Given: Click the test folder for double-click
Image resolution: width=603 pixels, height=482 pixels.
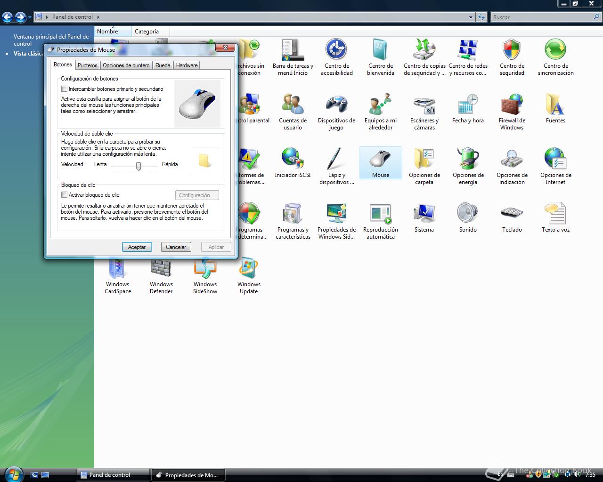Looking at the screenshot, I should tap(204, 161).
